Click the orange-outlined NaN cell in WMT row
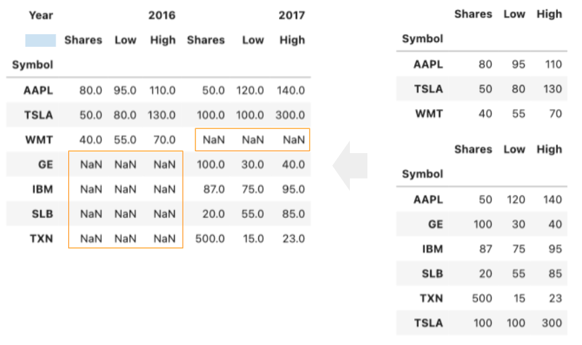This screenshot has width=582, height=345. point(252,140)
